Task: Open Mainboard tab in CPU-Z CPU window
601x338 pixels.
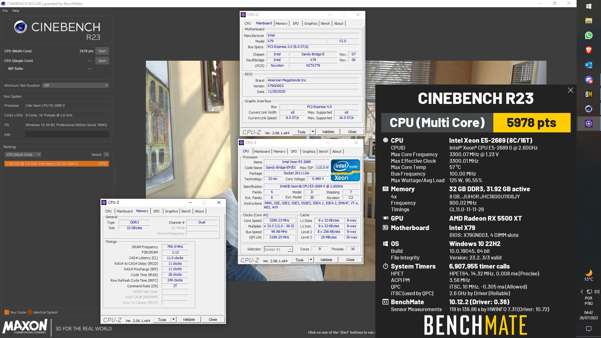Action: pyautogui.click(x=262, y=151)
